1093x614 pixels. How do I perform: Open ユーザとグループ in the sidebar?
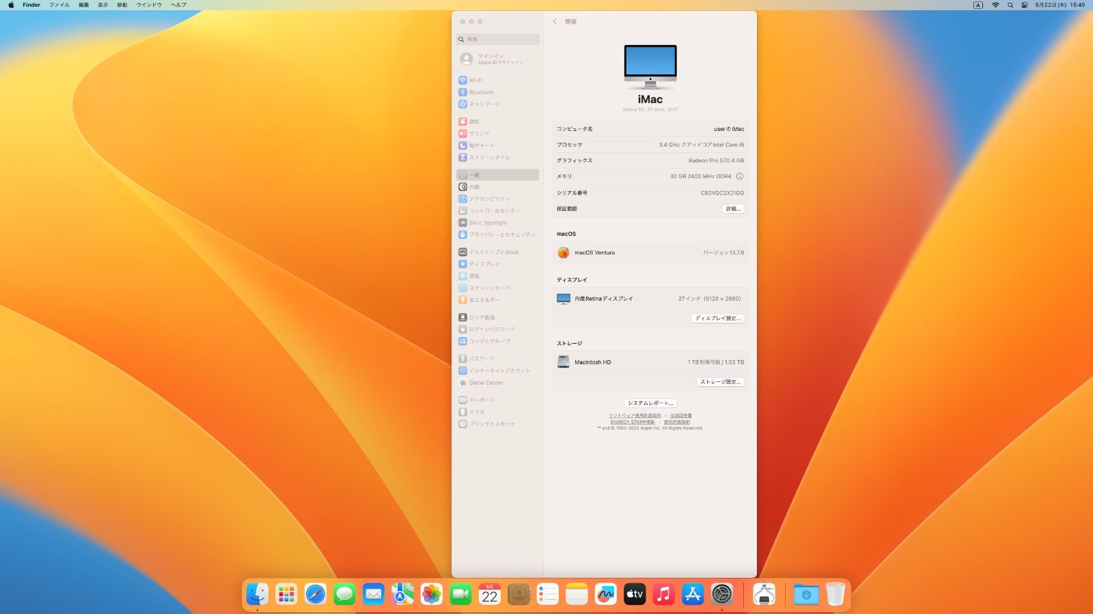pyautogui.click(x=497, y=341)
